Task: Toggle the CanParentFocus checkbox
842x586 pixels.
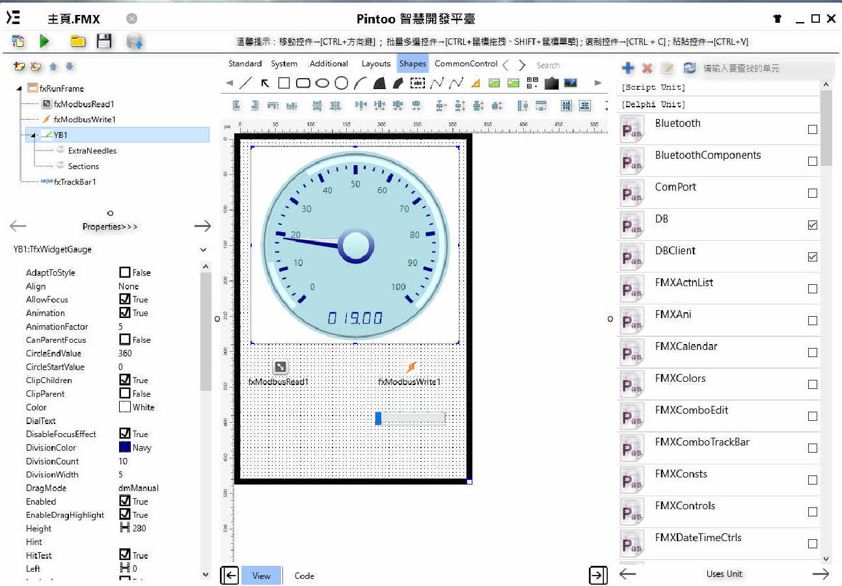Action: 125,340
